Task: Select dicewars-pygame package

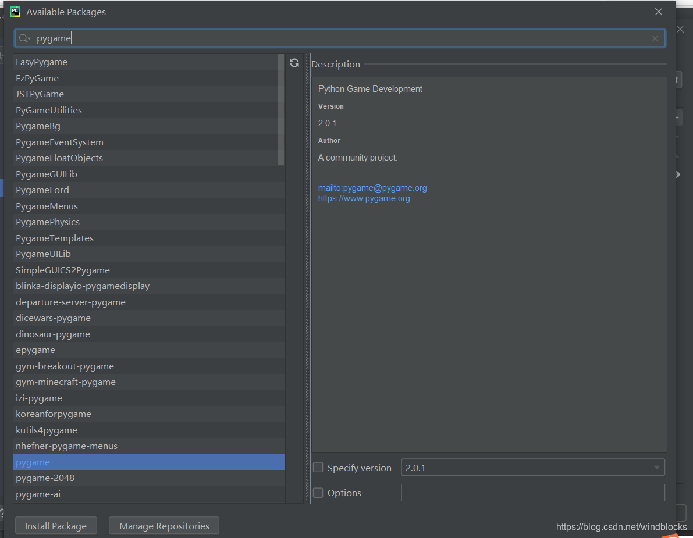Action: 149,318
